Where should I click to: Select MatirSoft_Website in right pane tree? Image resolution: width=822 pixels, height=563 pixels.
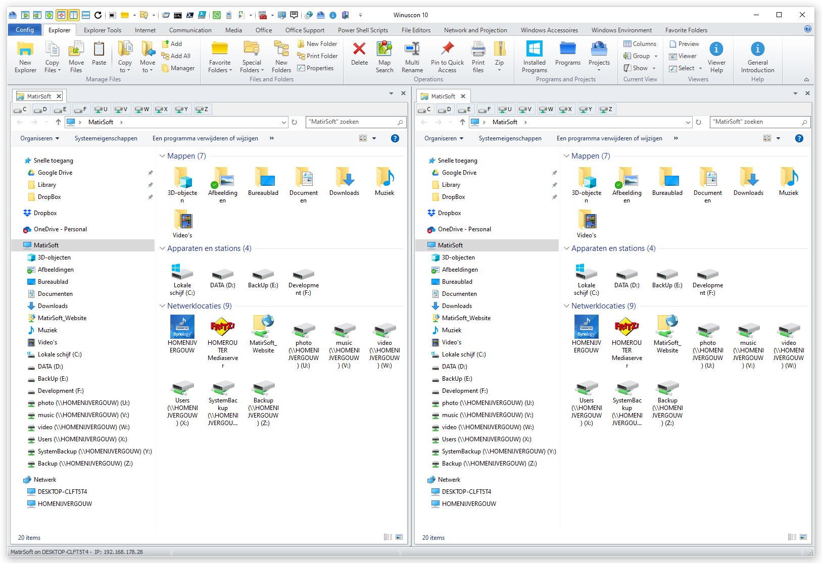point(466,318)
